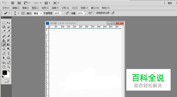The width and height of the screenshot is (177, 97).
Task: Open the 帮助(H) menu
Action: 106,8
